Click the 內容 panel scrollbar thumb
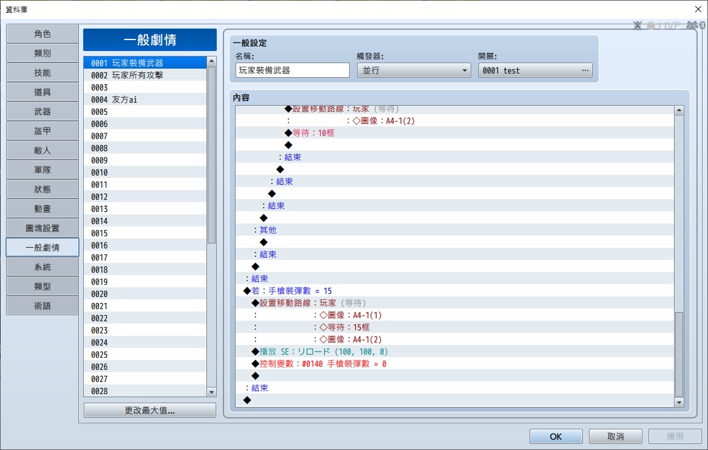 click(x=679, y=354)
